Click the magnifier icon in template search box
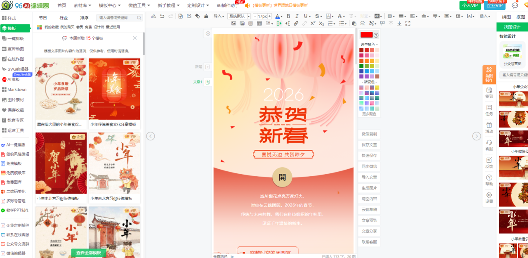 [x=139, y=18]
